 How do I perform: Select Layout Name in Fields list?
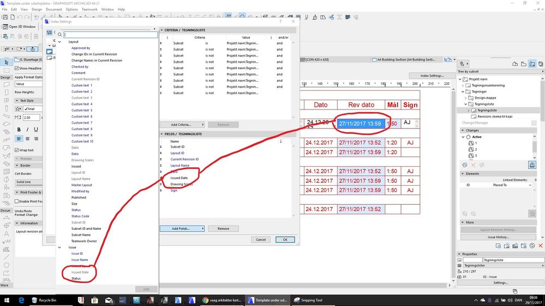coord(179,166)
